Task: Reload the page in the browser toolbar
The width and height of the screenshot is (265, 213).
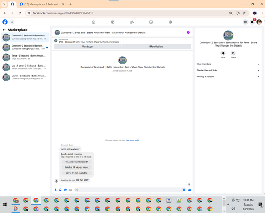Action: coord(20,13)
